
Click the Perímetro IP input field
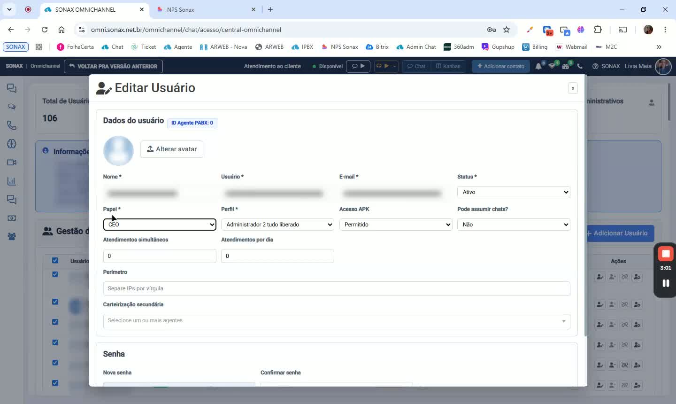[337, 288]
